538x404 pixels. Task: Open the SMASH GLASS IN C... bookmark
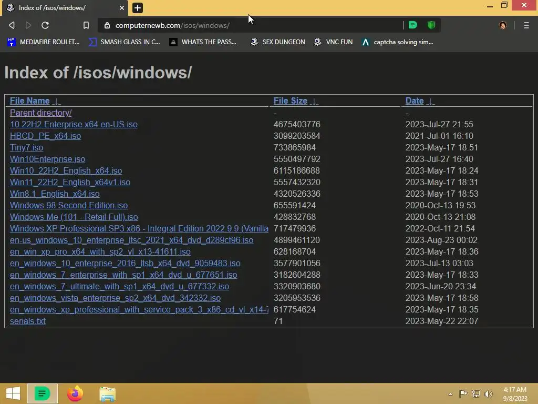[x=125, y=42]
